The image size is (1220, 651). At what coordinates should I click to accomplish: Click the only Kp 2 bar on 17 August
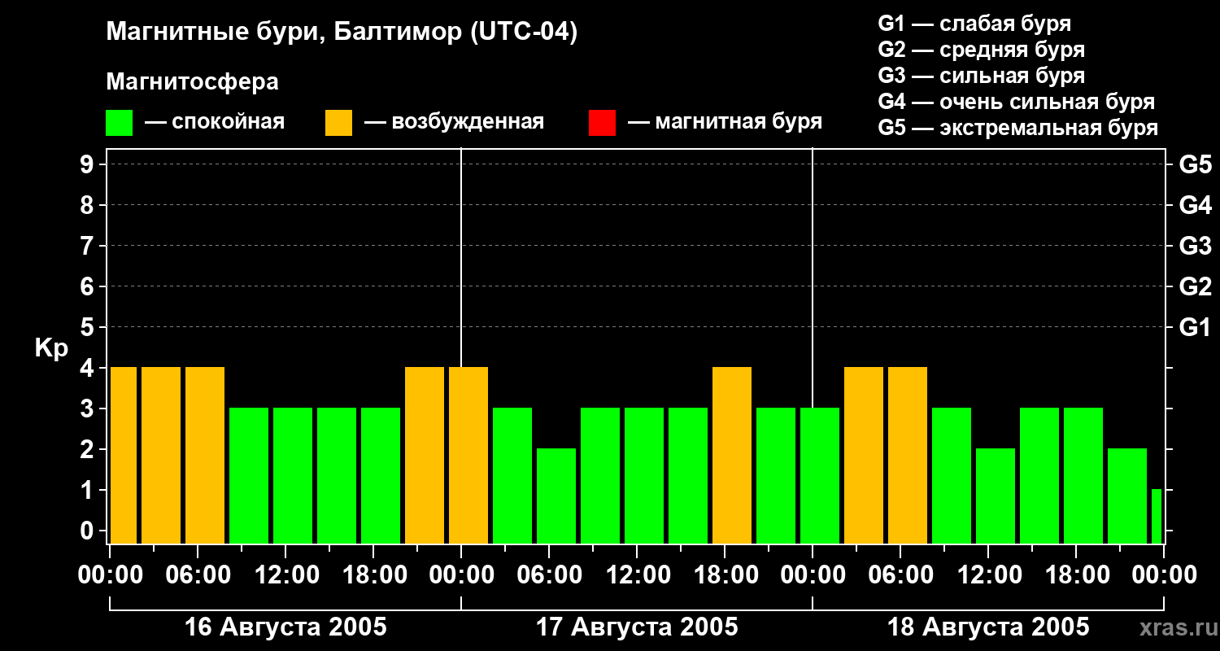pos(556,495)
